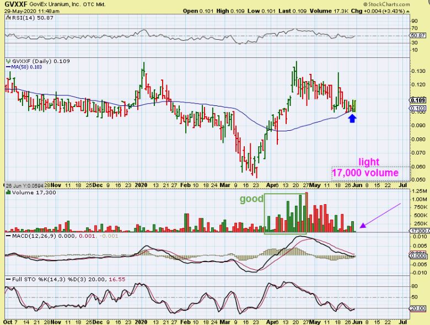Click the Volume 17,300 panel label
The width and height of the screenshot is (430, 325).
coord(34,193)
